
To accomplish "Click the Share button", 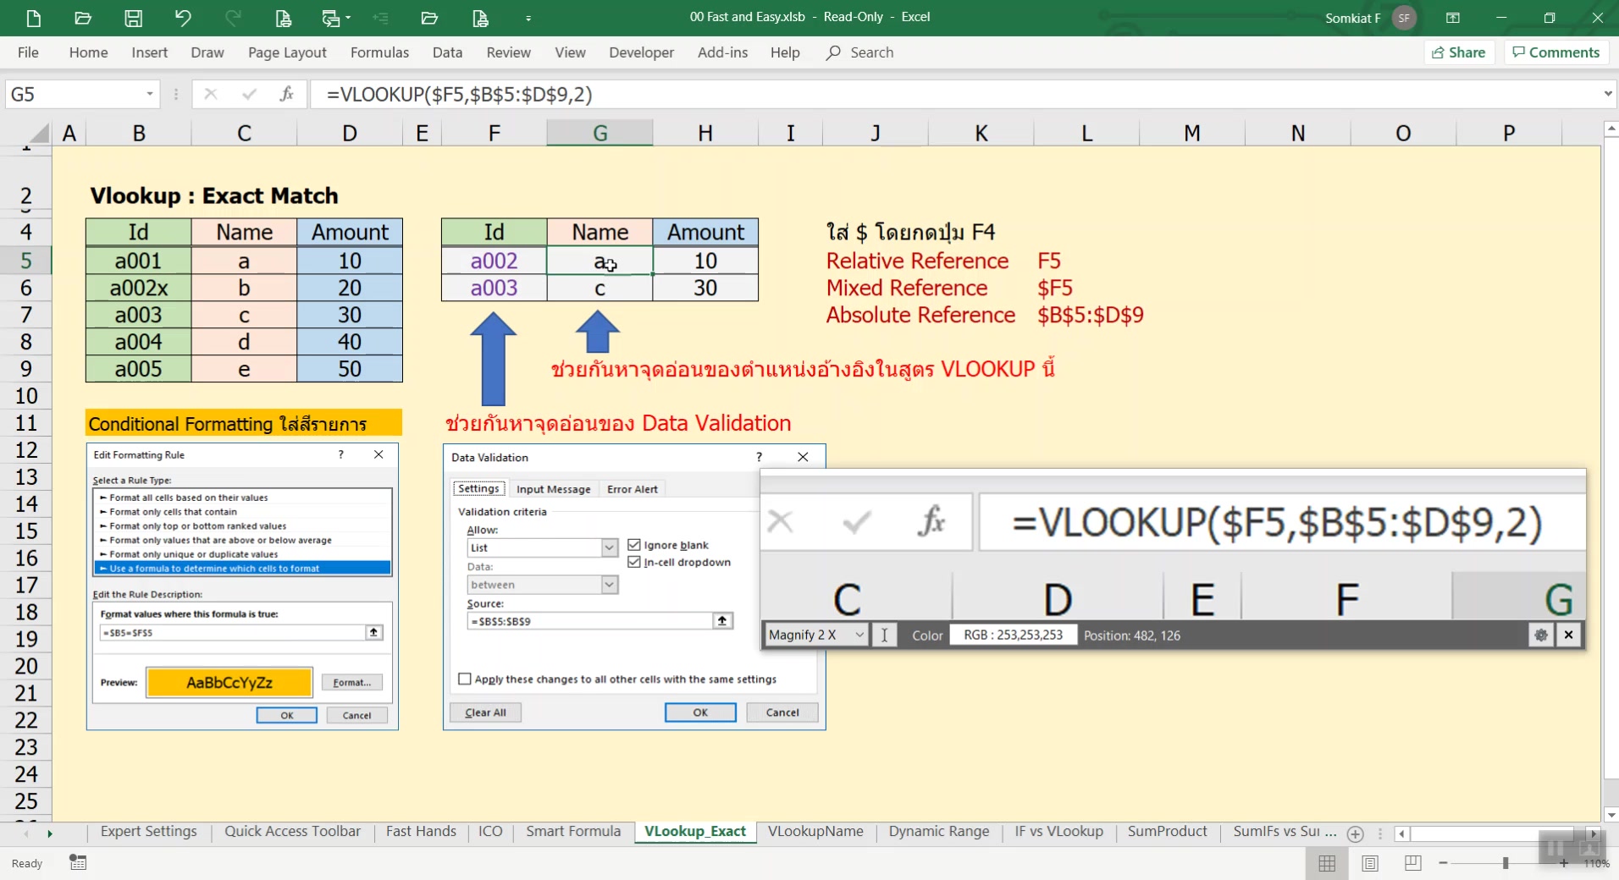I will (x=1458, y=52).
